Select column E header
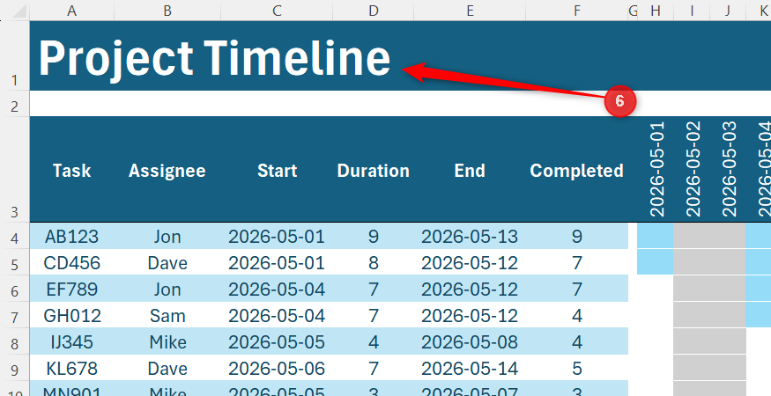This screenshot has width=771, height=396. click(470, 11)
